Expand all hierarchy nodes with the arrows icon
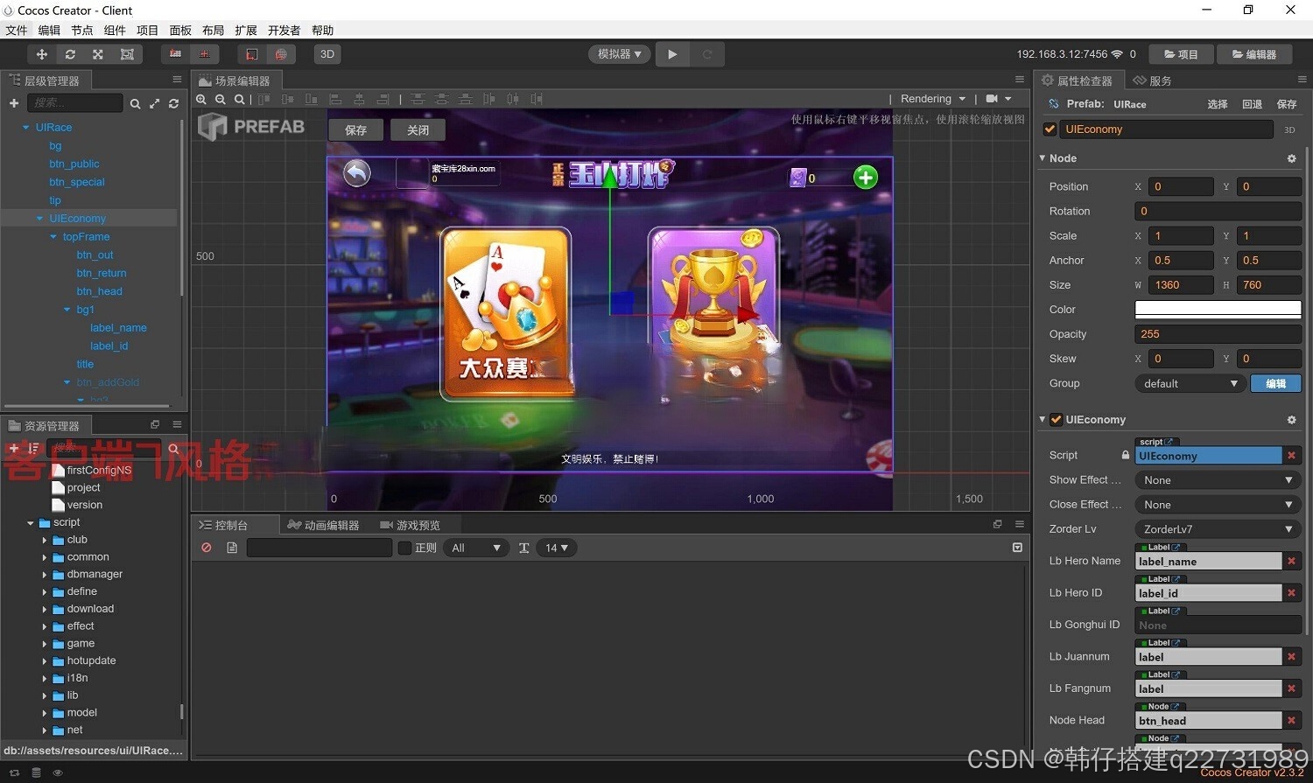Screen dimensions: 1313x783 click(x=154, y=103)
